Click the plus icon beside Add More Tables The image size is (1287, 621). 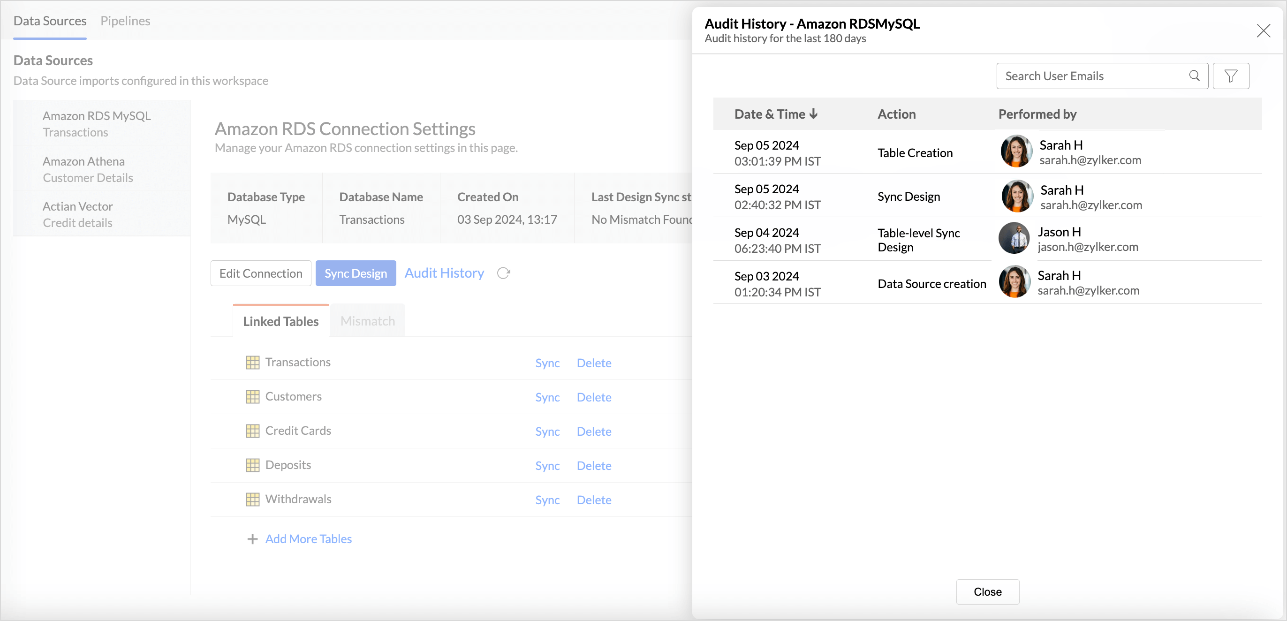tap(252, 538)
